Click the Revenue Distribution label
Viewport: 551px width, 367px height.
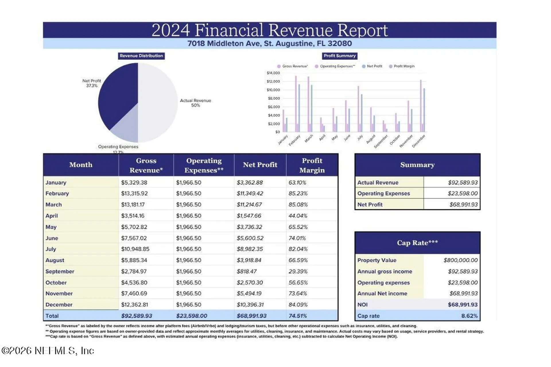click(x=141, y=56)
